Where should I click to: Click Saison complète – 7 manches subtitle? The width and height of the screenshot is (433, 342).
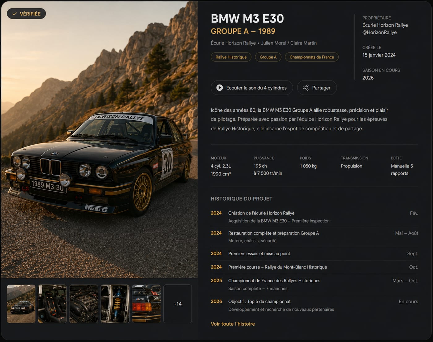[258, 288]
